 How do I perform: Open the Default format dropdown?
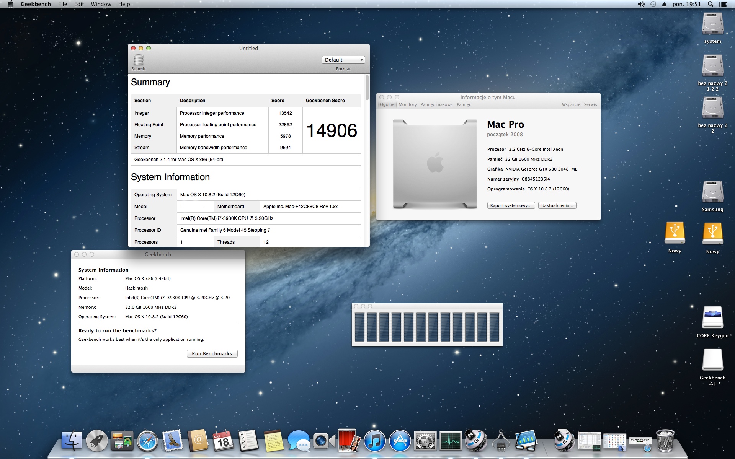(343, 60)
